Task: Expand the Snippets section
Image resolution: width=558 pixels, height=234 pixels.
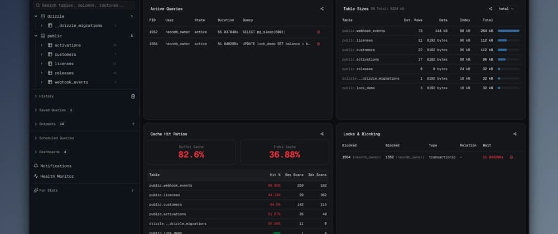Action: [45, 124]
